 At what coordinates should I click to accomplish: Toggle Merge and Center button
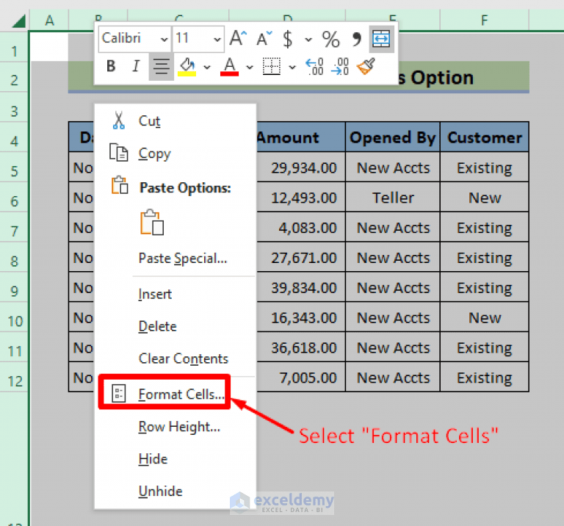tap(381, 39)
